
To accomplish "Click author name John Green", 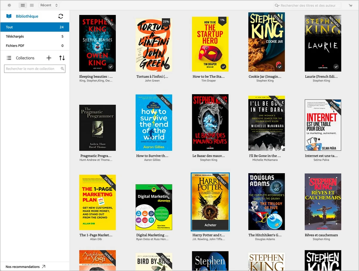I will tap(152, 81).
